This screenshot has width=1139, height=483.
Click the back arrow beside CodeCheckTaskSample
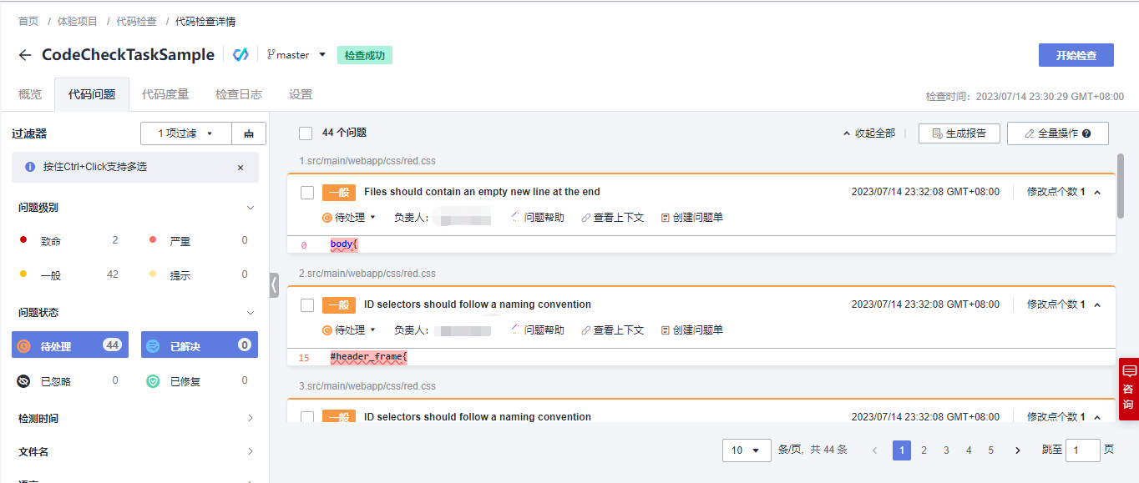[25, 55]
